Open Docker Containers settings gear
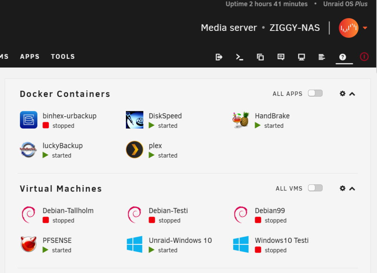 [343, 94]
